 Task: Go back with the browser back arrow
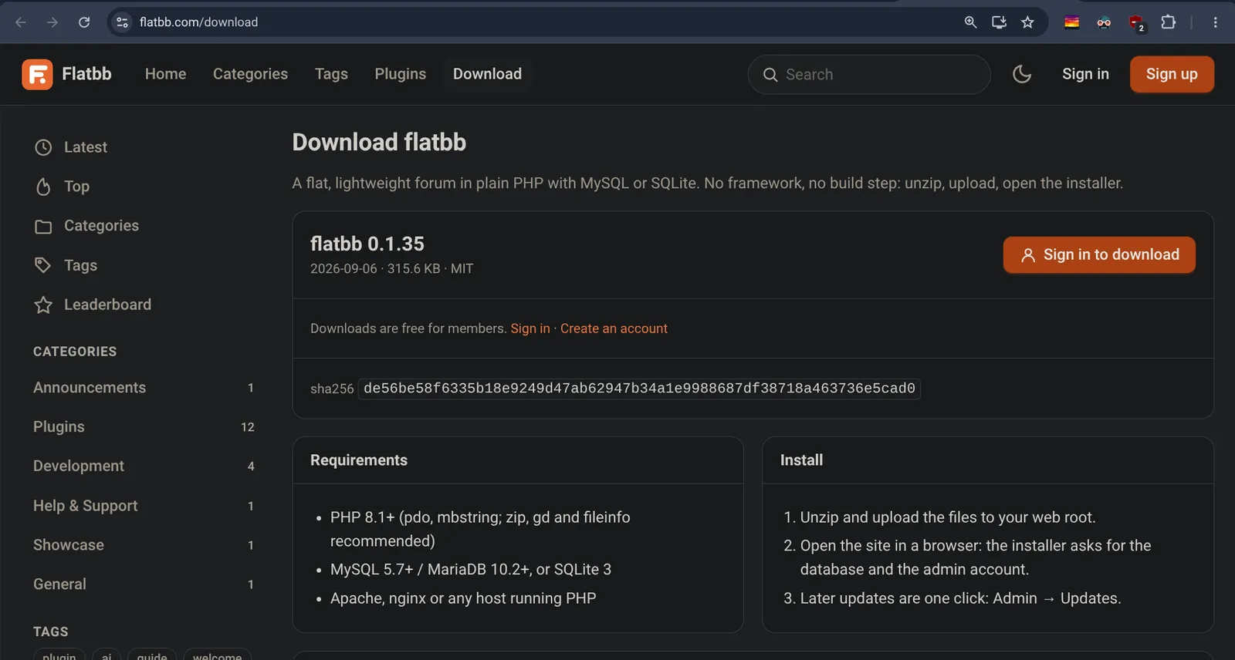point(21,22)
